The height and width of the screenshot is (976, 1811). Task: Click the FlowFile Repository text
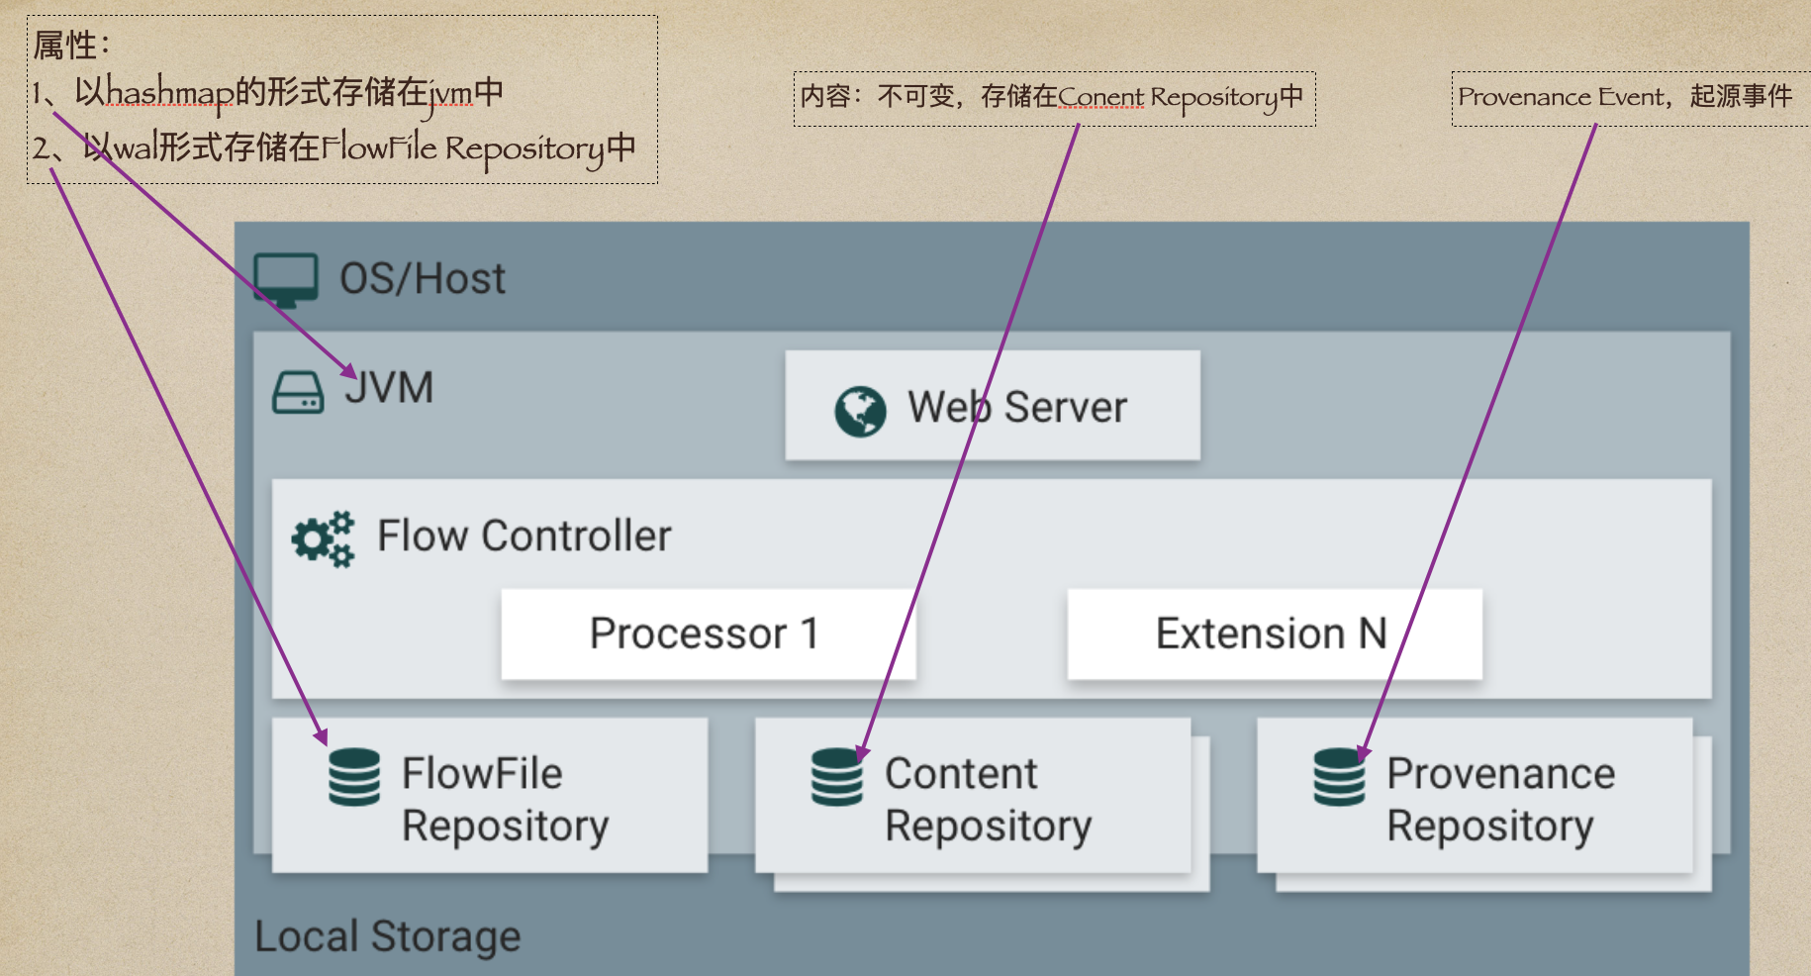click(x=505, y=800)
